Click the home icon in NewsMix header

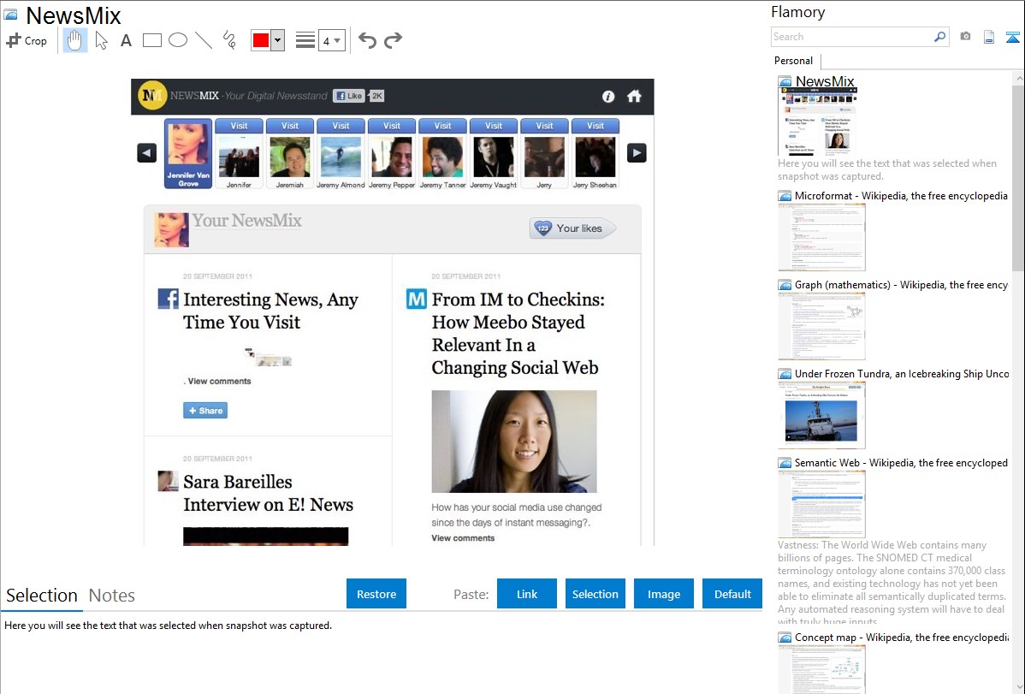pyautogui.click(x=634, y=96)
